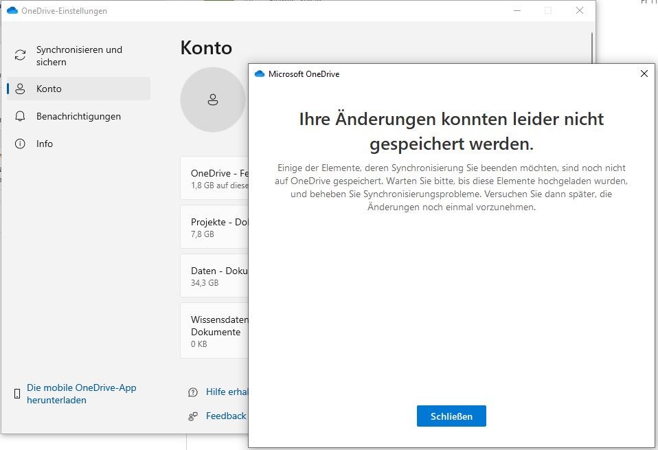
Task: Select the Wissensdaten Dokumente 0 KB entry
Action: click(214, 330)
